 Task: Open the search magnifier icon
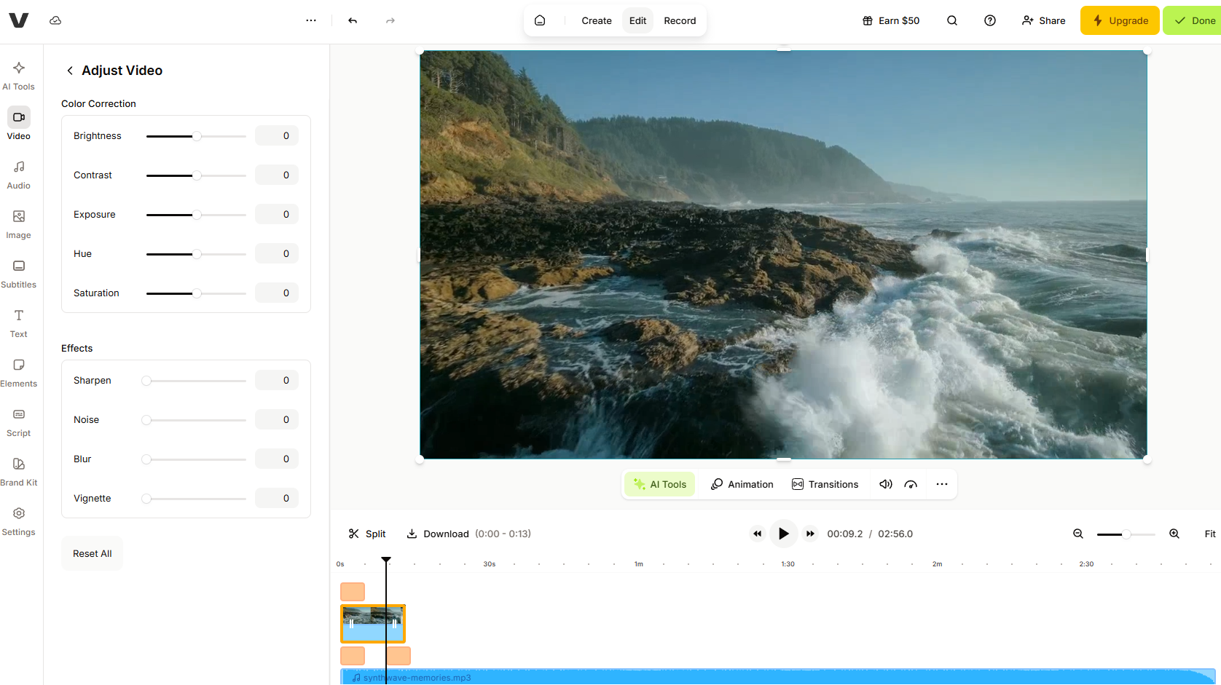[952, 20]
